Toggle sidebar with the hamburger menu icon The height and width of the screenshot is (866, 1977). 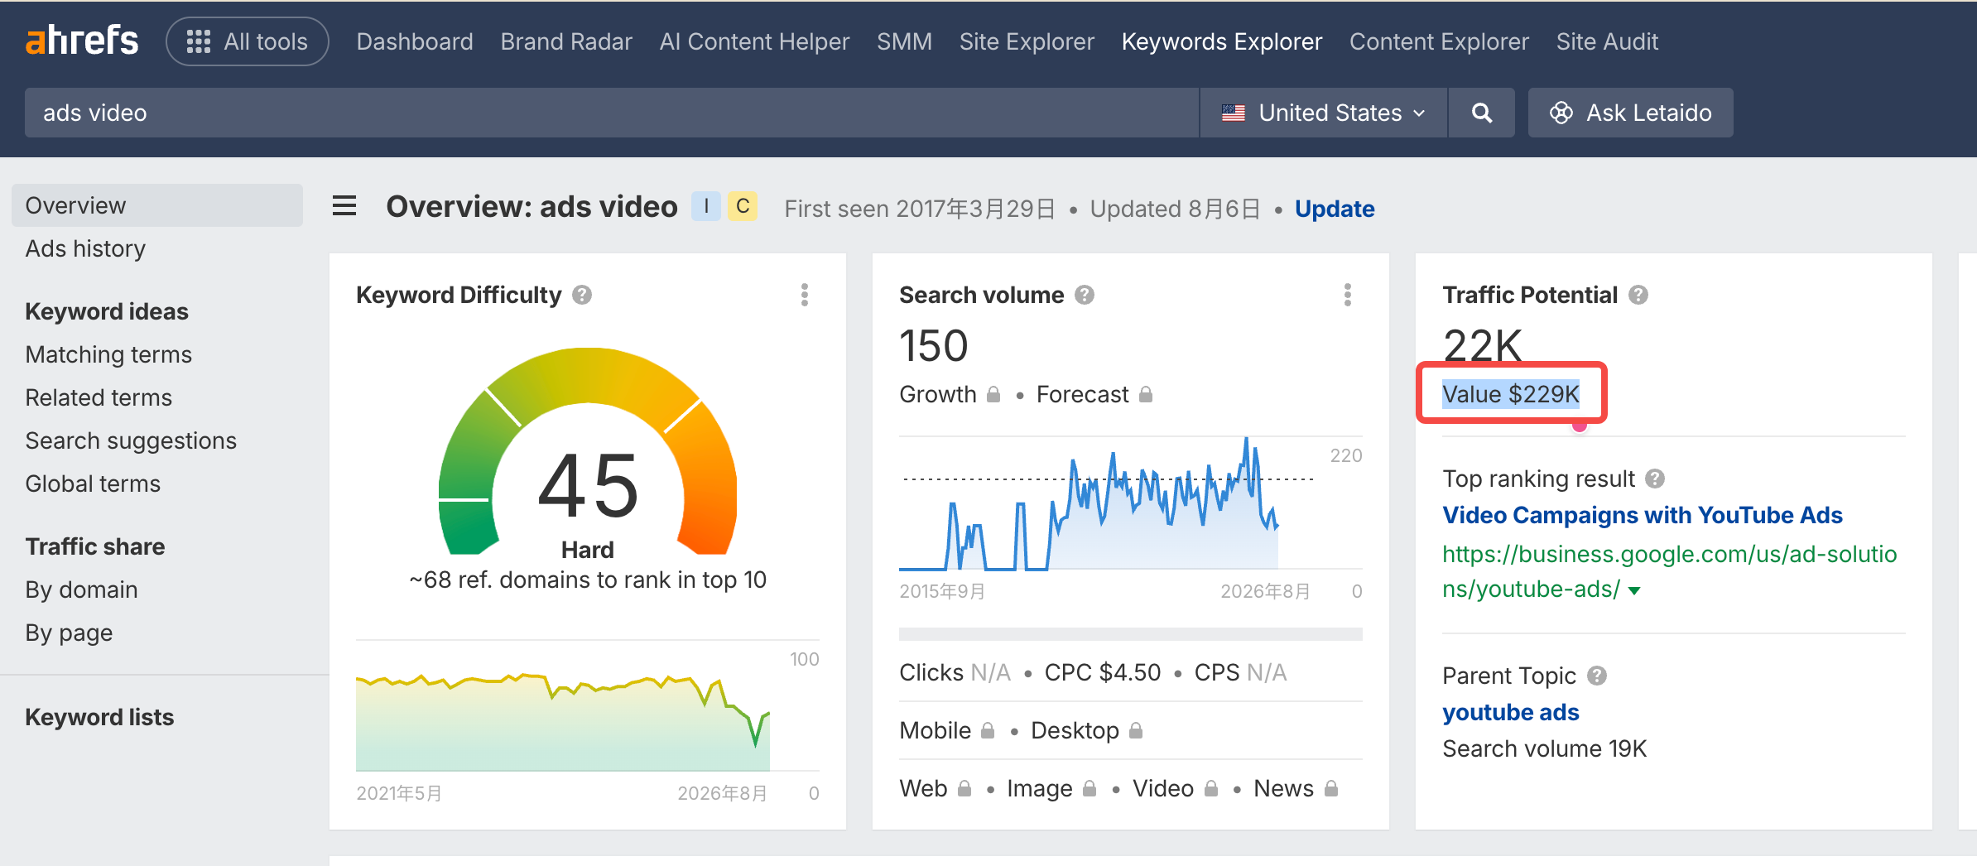point(344,206)
